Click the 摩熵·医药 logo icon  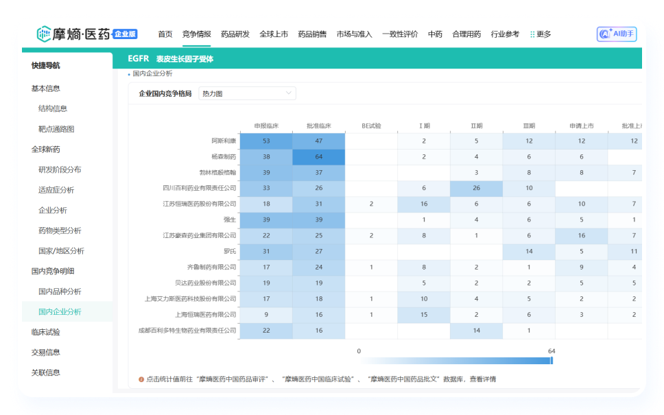point(44,34)
